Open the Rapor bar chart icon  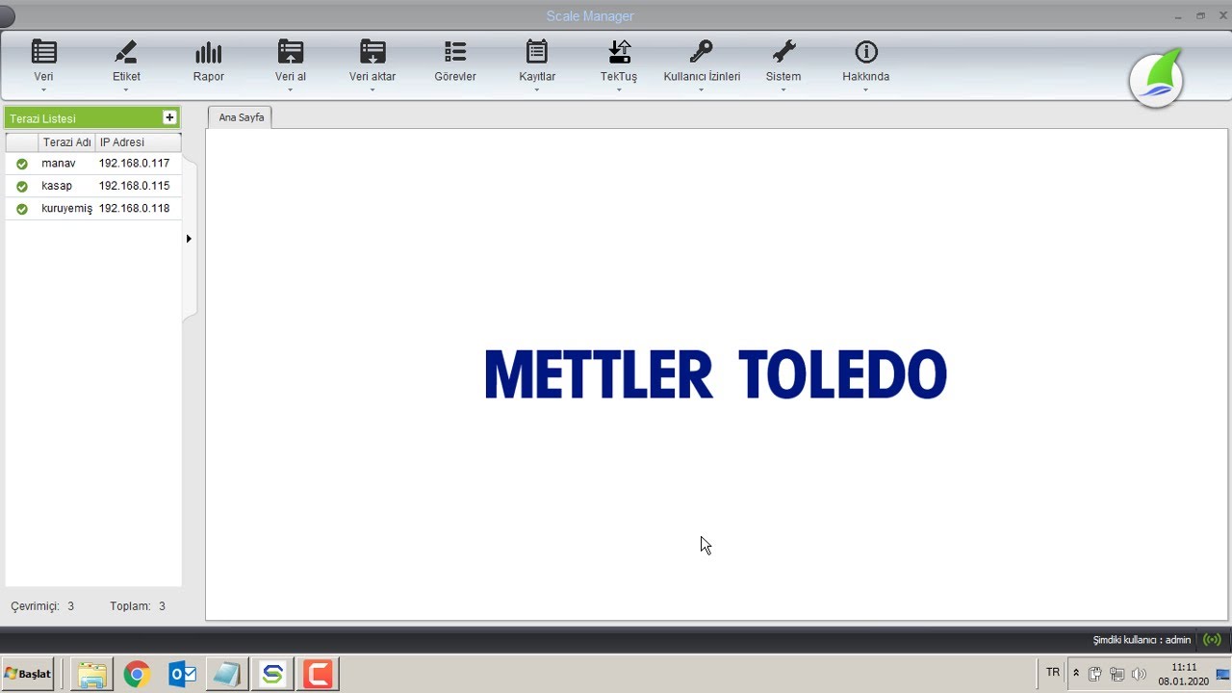pyautogui.click(x=209, y=52)
